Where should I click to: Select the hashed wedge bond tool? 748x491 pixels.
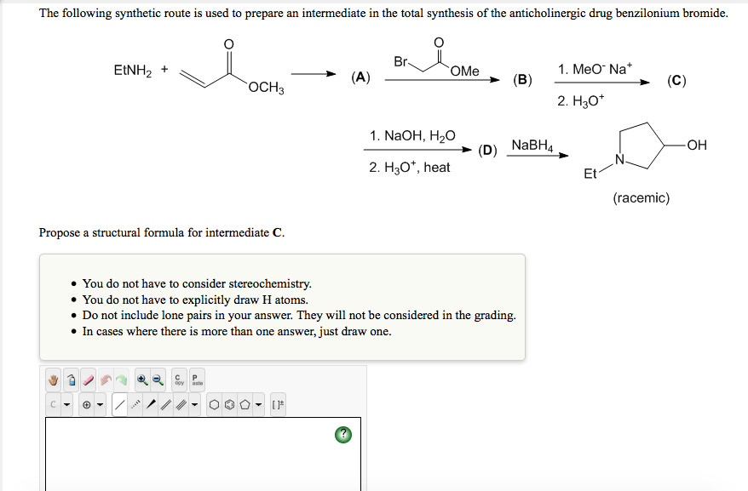point(134,403)
